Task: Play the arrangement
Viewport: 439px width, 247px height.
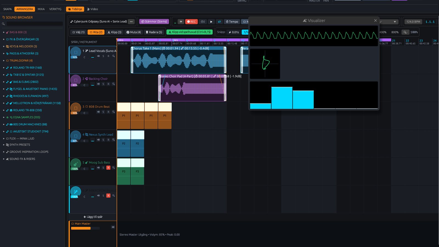Action: tap(211, 21)
